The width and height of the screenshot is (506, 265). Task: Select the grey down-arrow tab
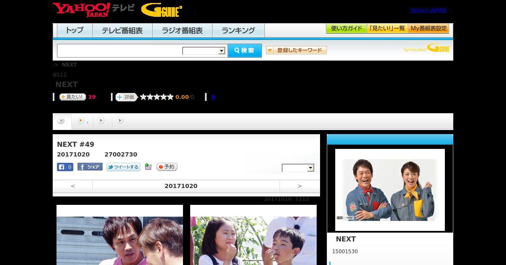tap(62, 121)
